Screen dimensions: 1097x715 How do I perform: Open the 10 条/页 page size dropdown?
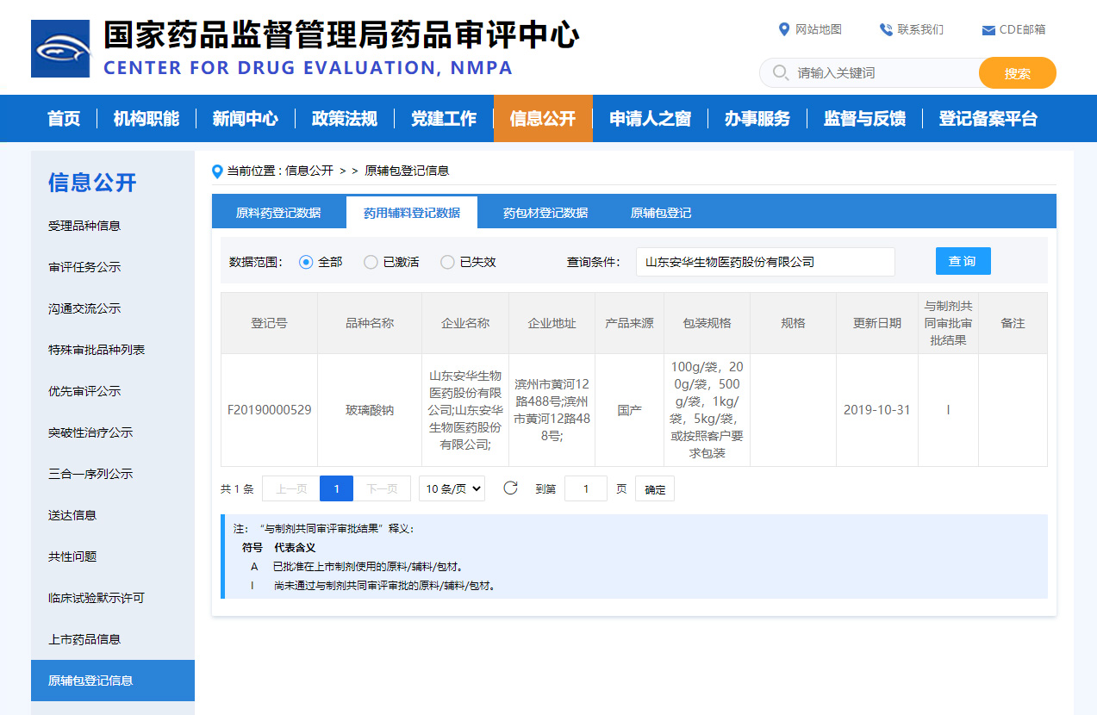(x=452, y=488)
